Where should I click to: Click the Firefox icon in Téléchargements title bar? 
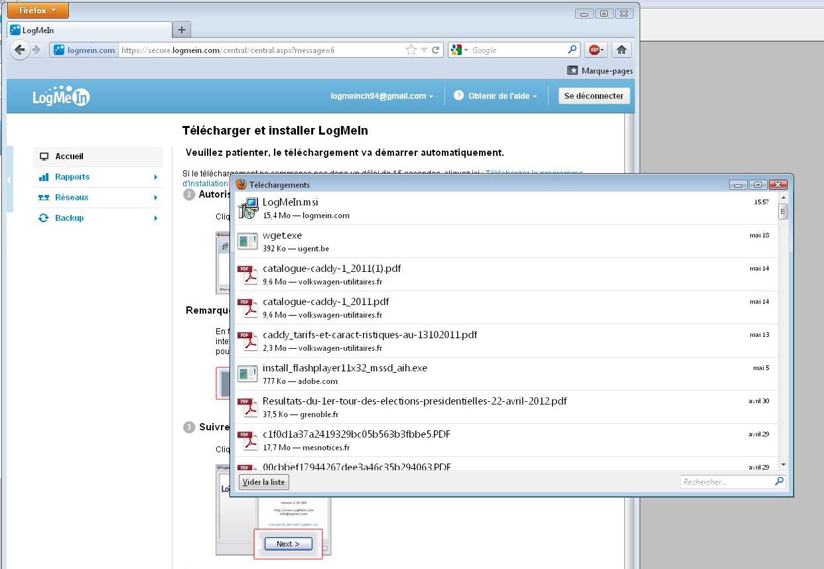coord(241,184)
